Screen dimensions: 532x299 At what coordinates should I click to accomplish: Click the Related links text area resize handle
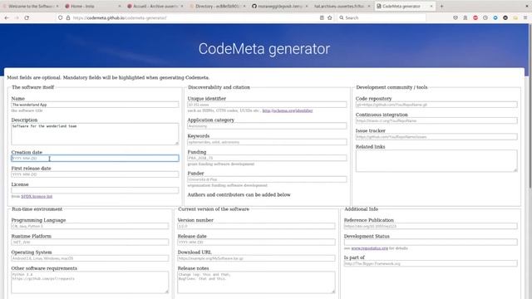[515, 169]
